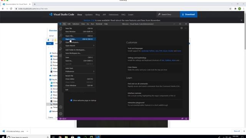Viewport: 246px width, 138px height.
Task: Open the browser extensions puzzle icon
Action: 235,9
